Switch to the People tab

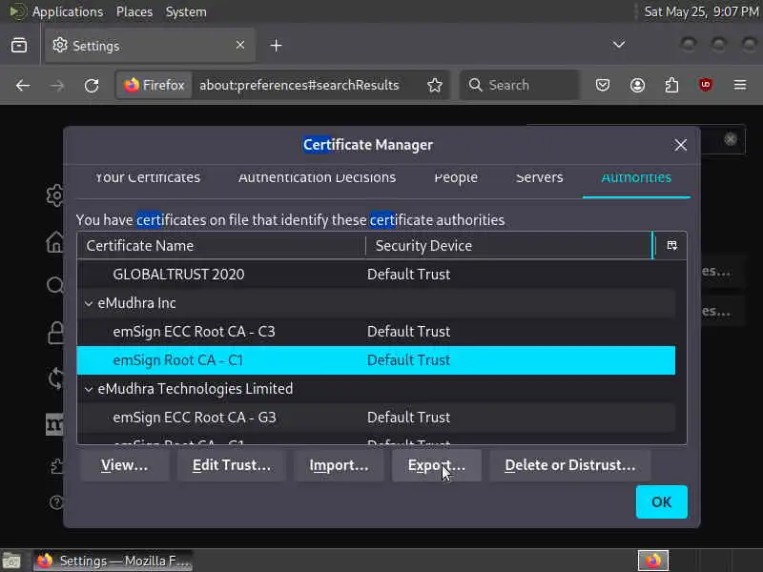pos(456,177)
